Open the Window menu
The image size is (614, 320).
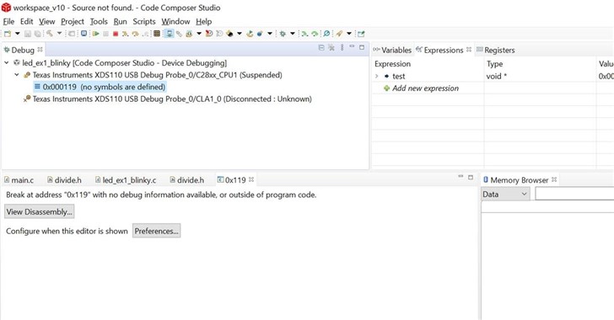pos(175,22)
